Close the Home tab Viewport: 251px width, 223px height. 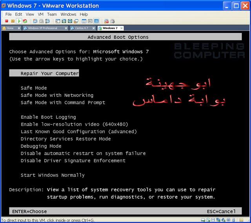click(19, 28)
